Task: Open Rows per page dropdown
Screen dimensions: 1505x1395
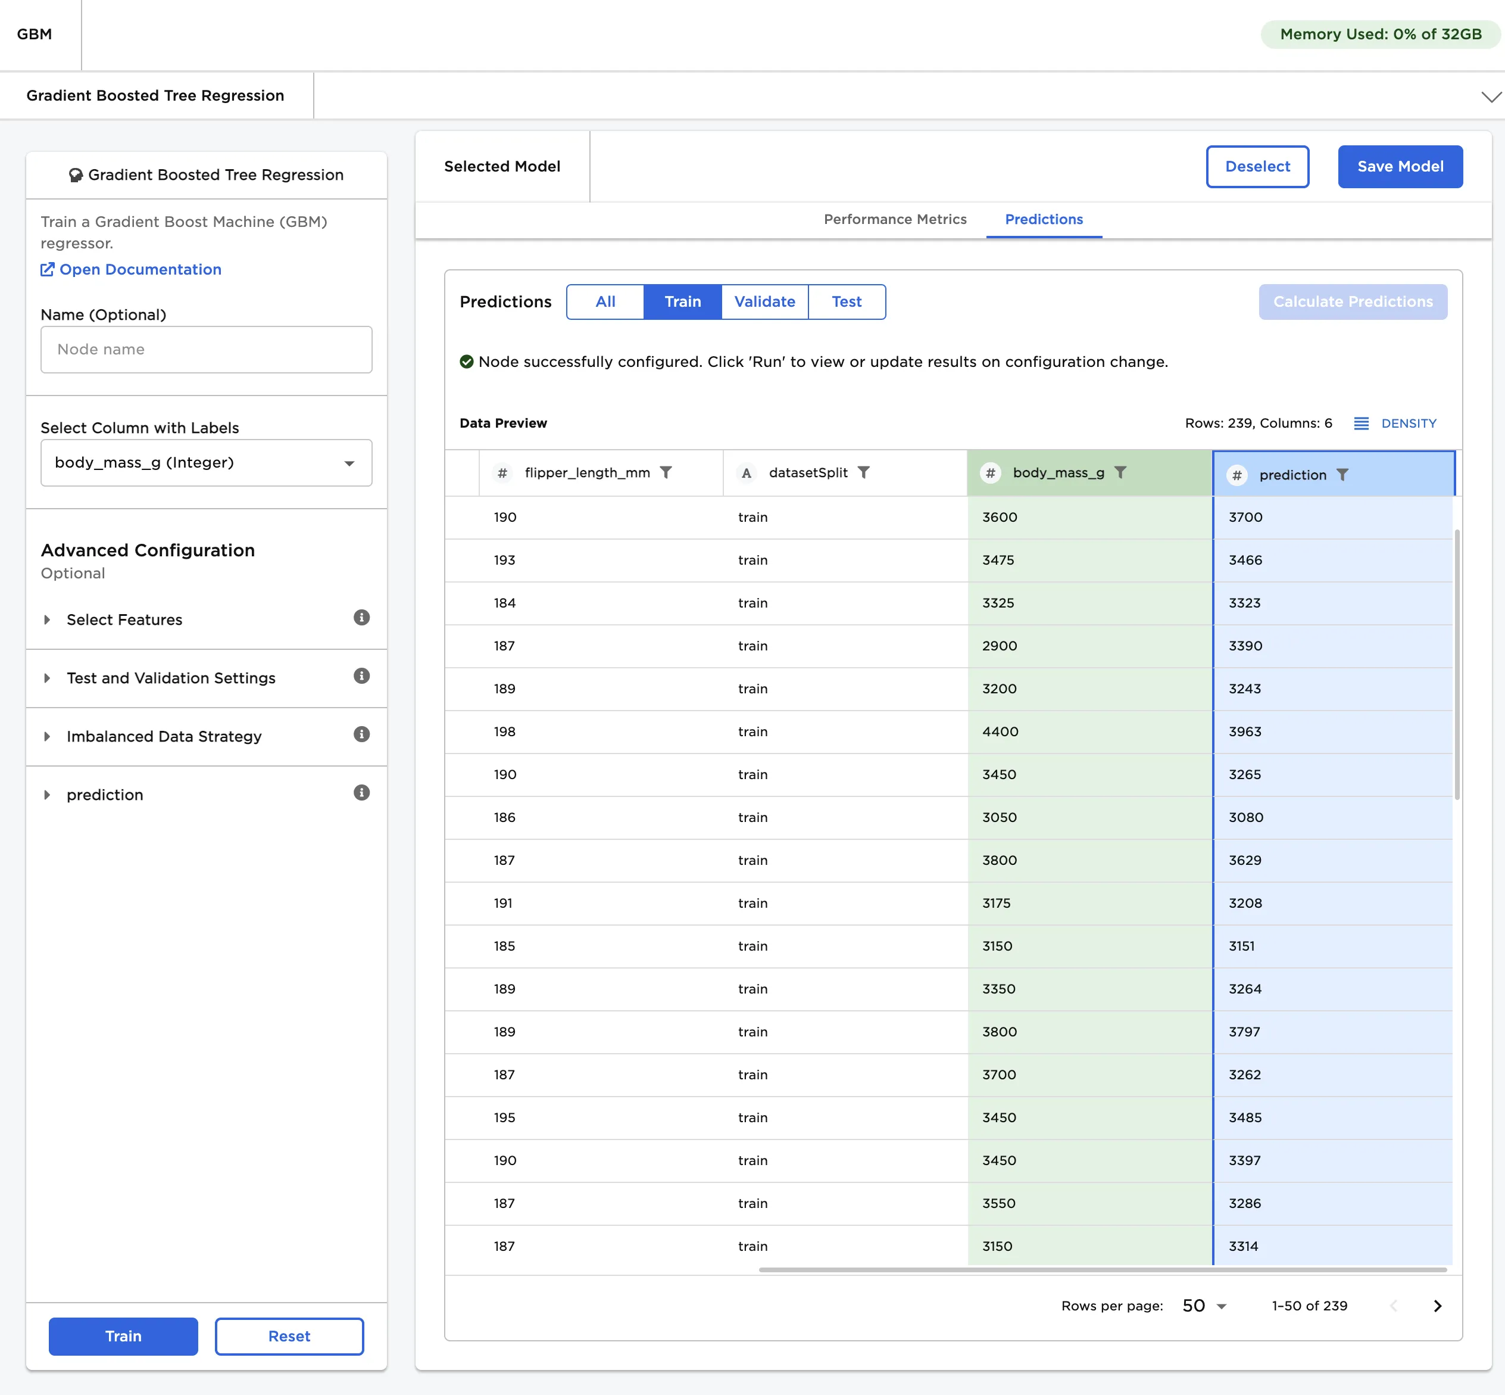Action: pos(1204,1306)
